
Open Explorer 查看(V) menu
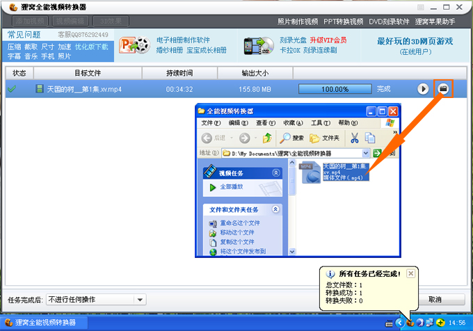[x=266, y=122]
